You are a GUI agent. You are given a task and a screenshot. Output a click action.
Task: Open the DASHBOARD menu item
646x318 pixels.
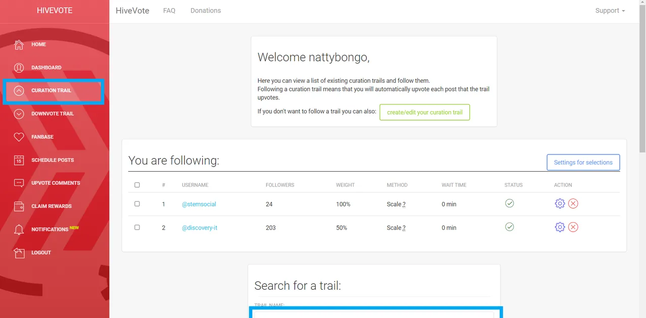coord(46,68)
